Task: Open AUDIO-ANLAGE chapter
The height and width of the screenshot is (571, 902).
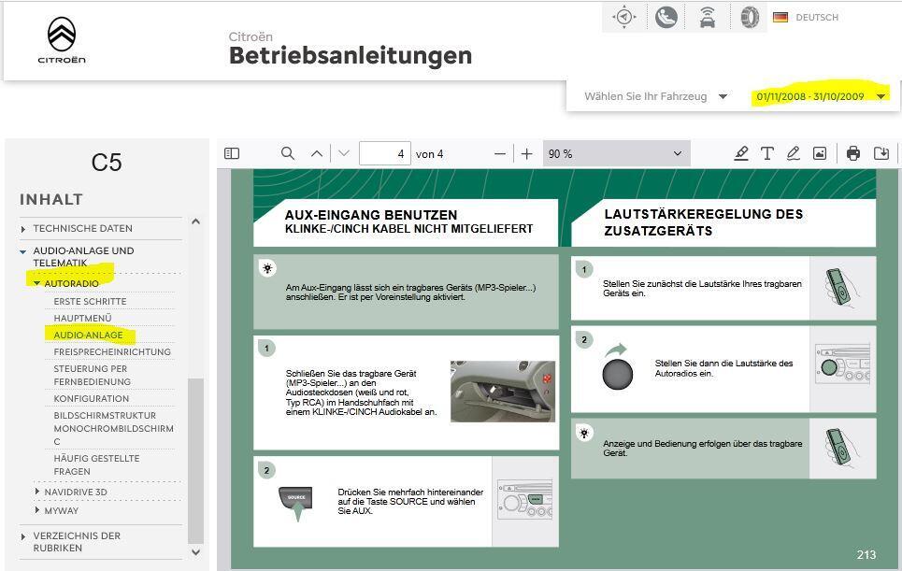Action: [x=88, y=335]
